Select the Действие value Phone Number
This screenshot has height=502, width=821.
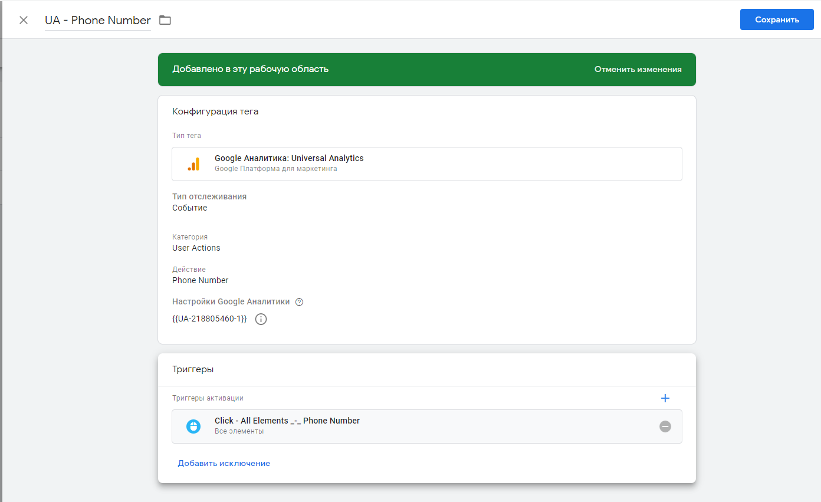click(201, 280)
